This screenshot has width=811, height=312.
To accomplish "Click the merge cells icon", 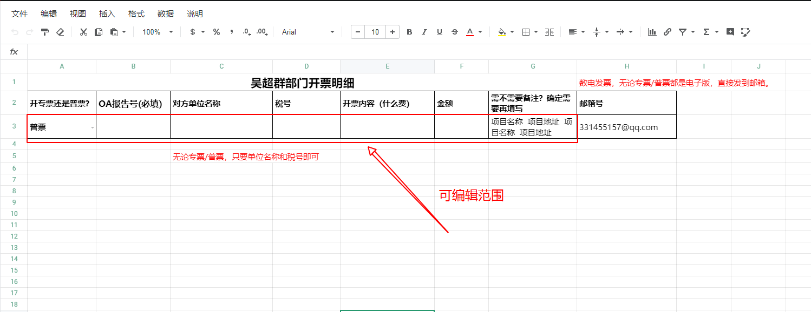I will coord(550,32).
